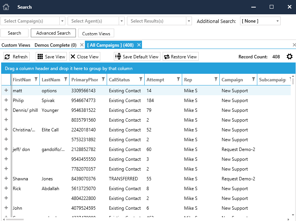Click the Advanced Search button

tap(53, 33)
